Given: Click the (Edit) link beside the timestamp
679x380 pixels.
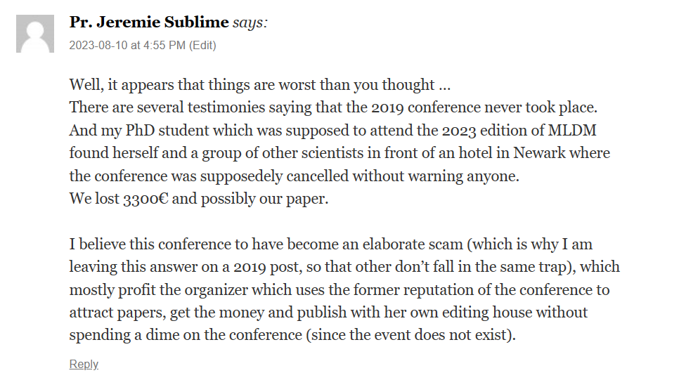Looking at the screenshot, I should [x=203, y=46].
